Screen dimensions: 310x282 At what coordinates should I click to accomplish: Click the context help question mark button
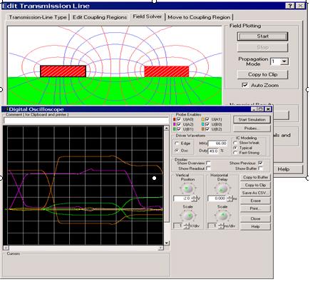tap(290, 6)
